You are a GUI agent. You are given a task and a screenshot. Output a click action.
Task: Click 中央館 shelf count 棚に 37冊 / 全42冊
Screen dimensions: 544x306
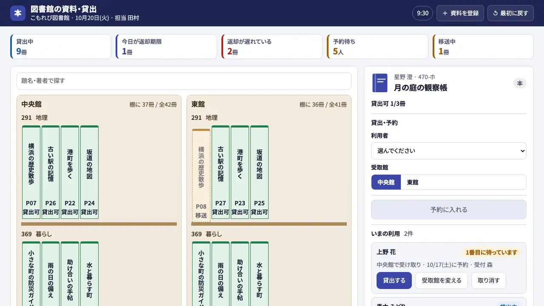pos(153,104)
